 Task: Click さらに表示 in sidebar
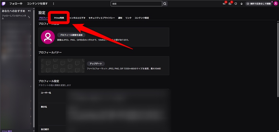[7, 131]
